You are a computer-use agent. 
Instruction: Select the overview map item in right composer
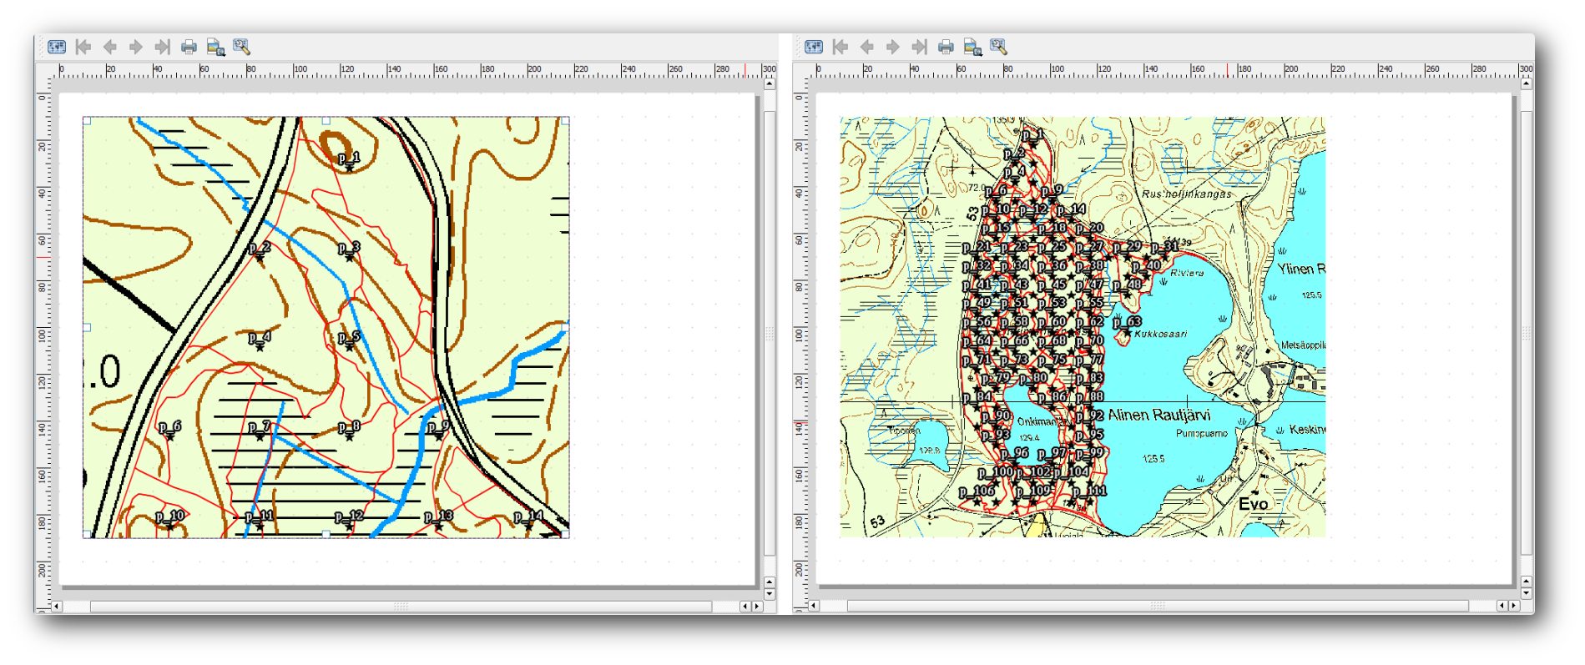1082,327
